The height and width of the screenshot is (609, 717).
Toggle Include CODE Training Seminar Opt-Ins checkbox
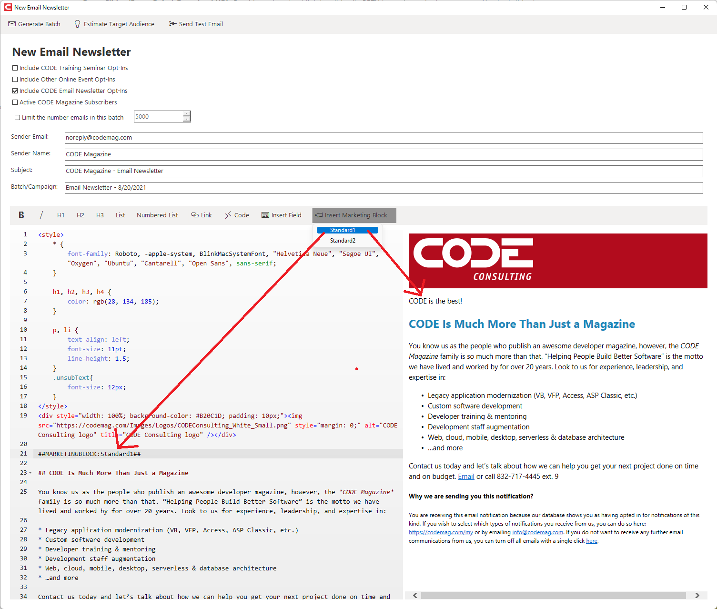15,68
